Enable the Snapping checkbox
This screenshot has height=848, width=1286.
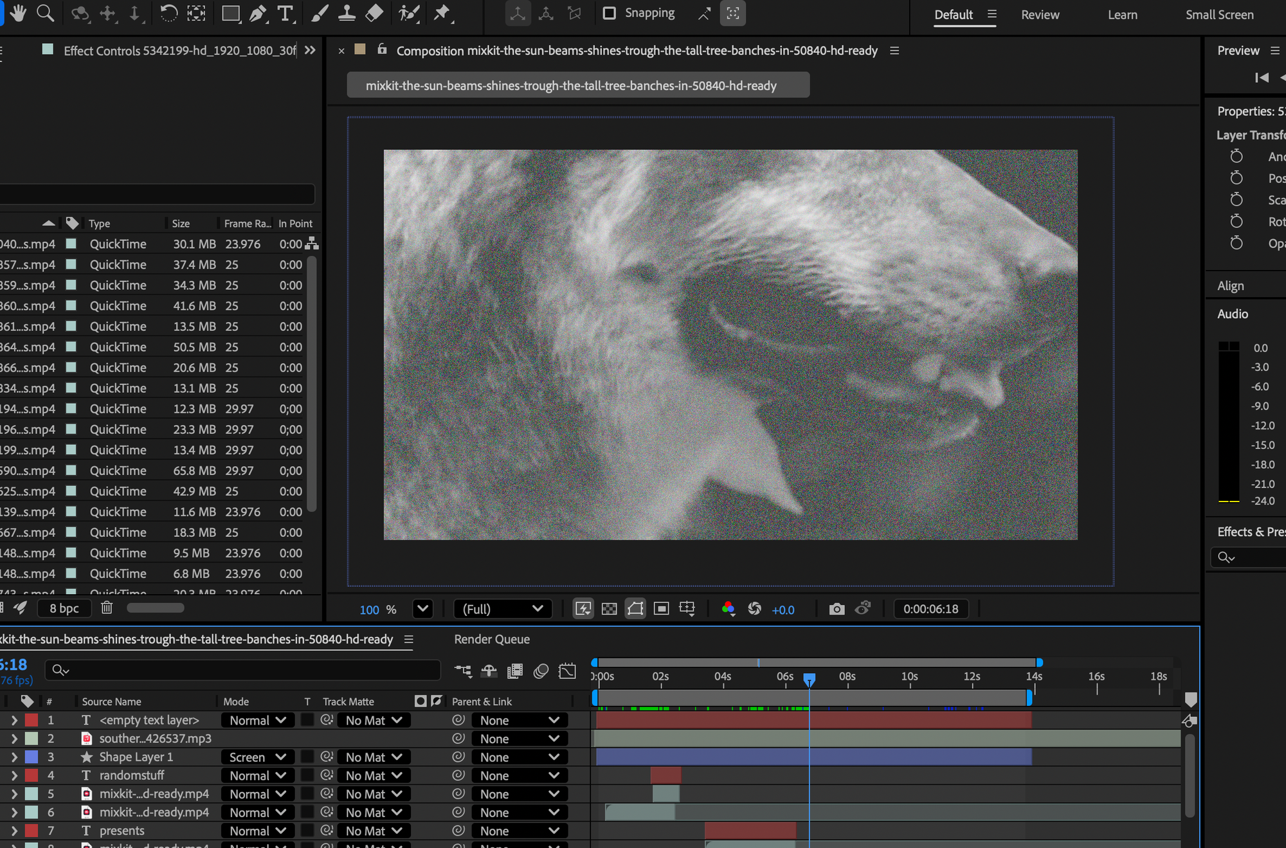tap(609, 13)
